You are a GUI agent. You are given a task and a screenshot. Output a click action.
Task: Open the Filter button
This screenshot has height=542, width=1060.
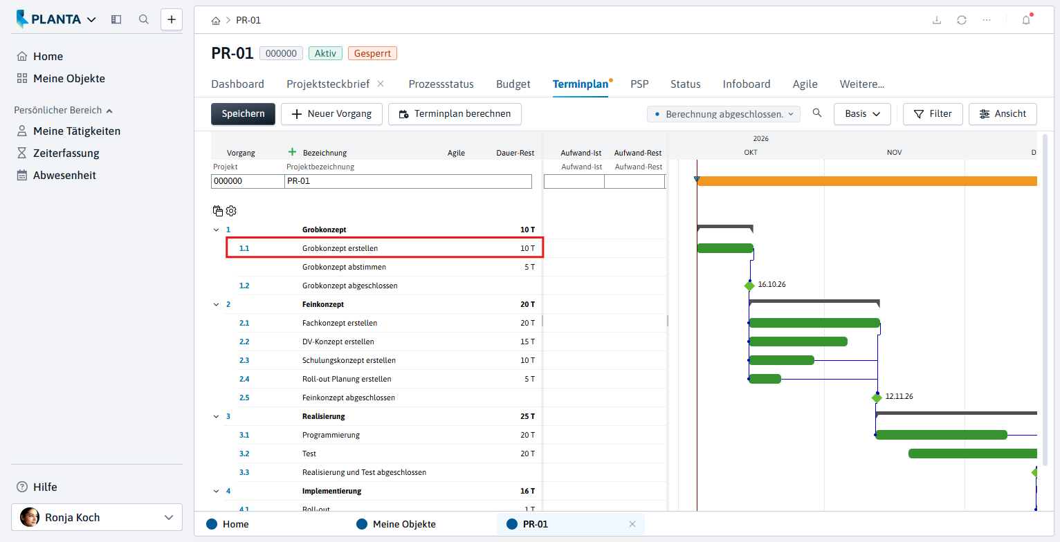933,113
